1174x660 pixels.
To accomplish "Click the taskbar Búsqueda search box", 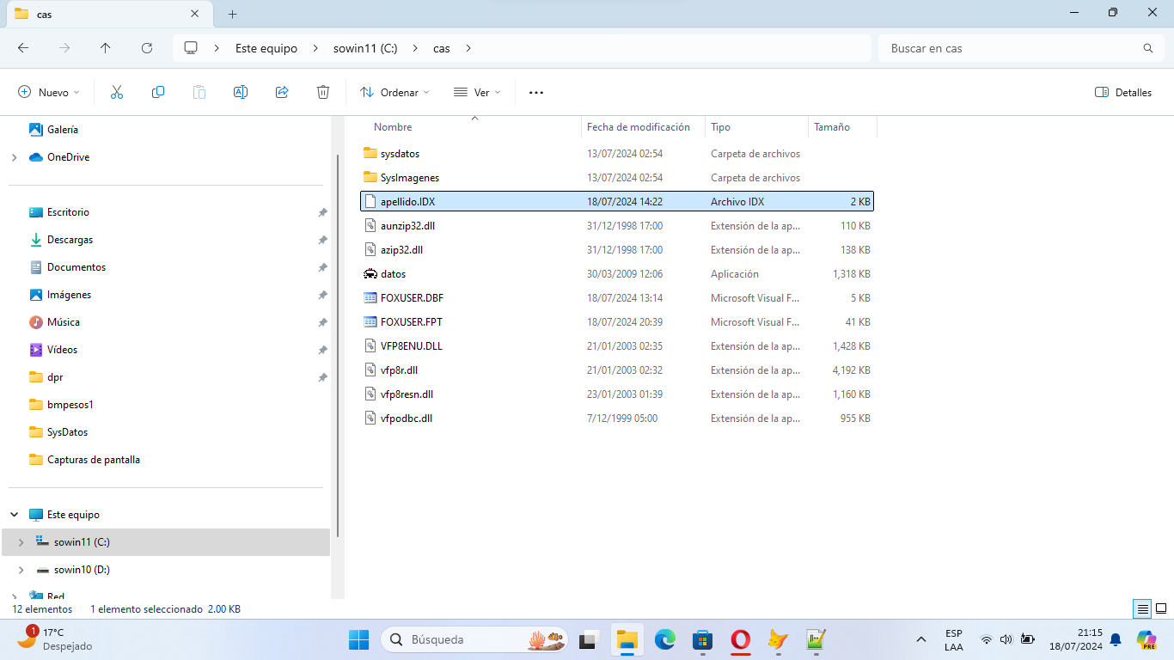I will pyautogui.click(x=474, y=639).
